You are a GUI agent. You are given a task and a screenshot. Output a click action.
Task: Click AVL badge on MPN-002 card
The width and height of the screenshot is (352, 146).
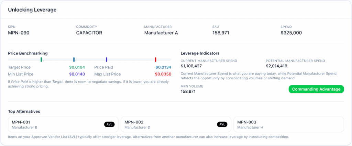coord(222,124)
